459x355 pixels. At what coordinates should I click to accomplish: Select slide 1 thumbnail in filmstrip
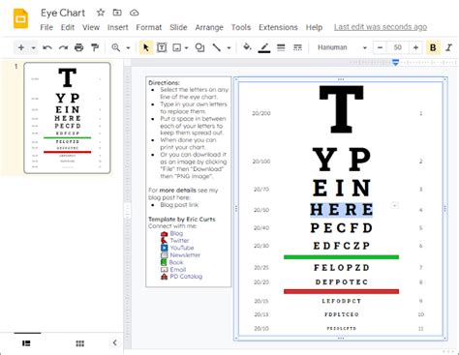[67, 118]
